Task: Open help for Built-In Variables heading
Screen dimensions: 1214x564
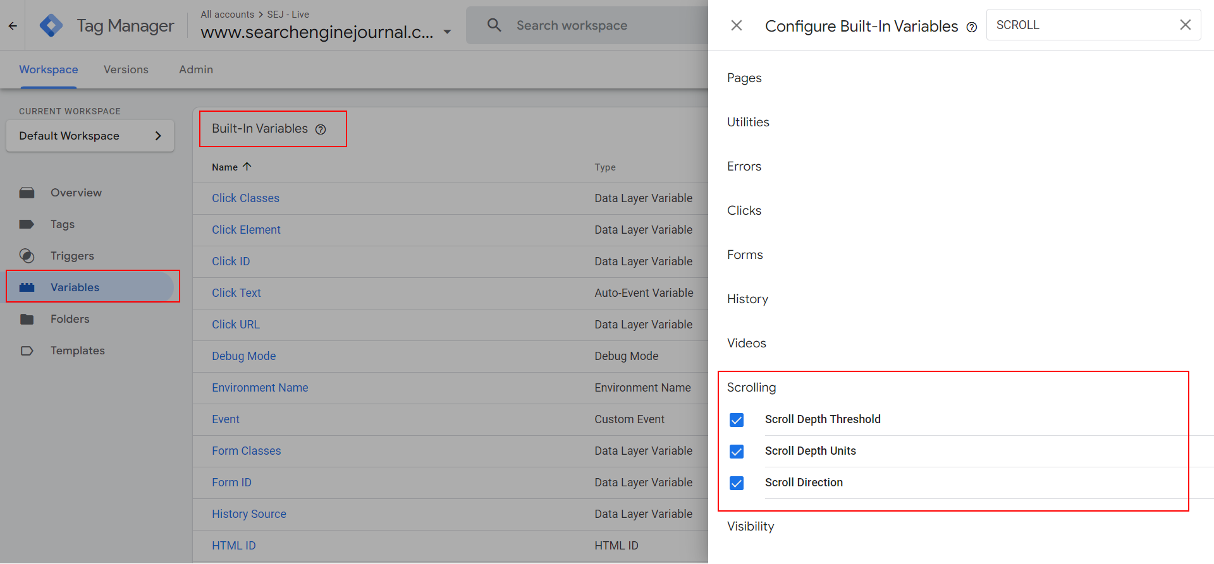Action: pyautogui.click(x=321, y=129)
